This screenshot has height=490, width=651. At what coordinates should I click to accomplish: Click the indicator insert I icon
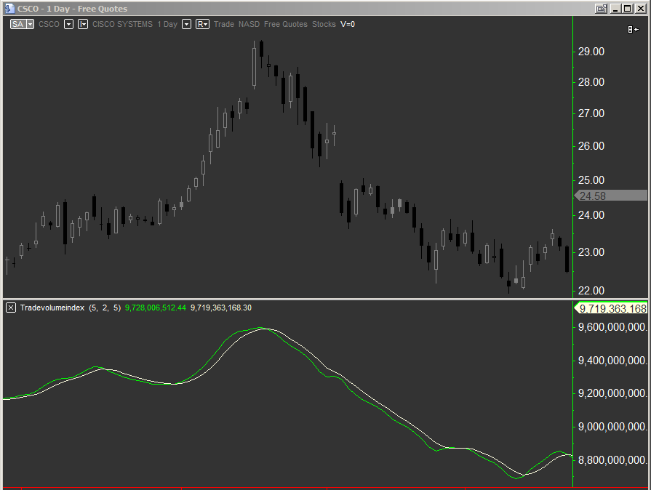pos(83,24)
